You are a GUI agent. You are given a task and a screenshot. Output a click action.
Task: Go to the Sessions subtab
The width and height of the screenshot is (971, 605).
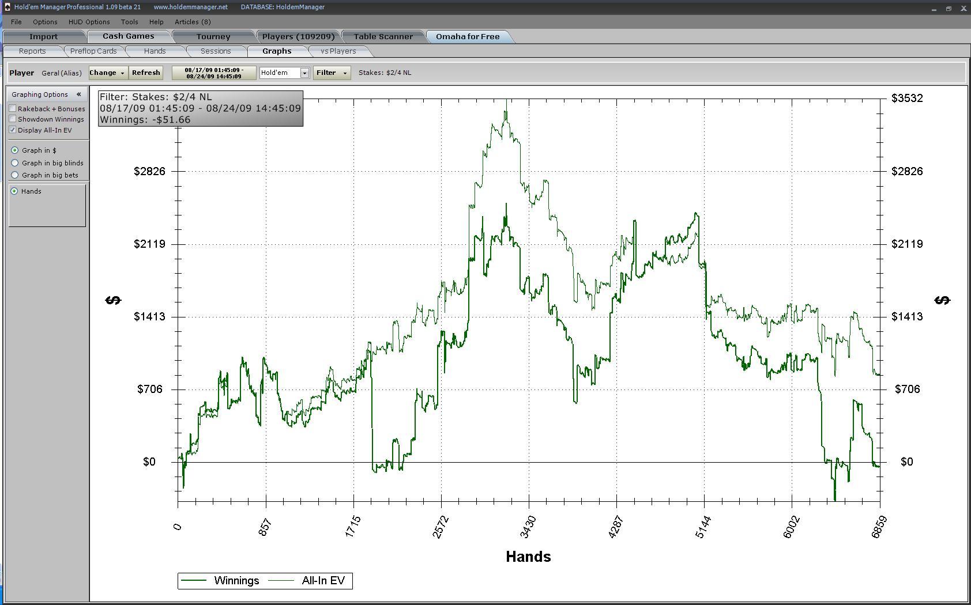click(x=216, y=51)
